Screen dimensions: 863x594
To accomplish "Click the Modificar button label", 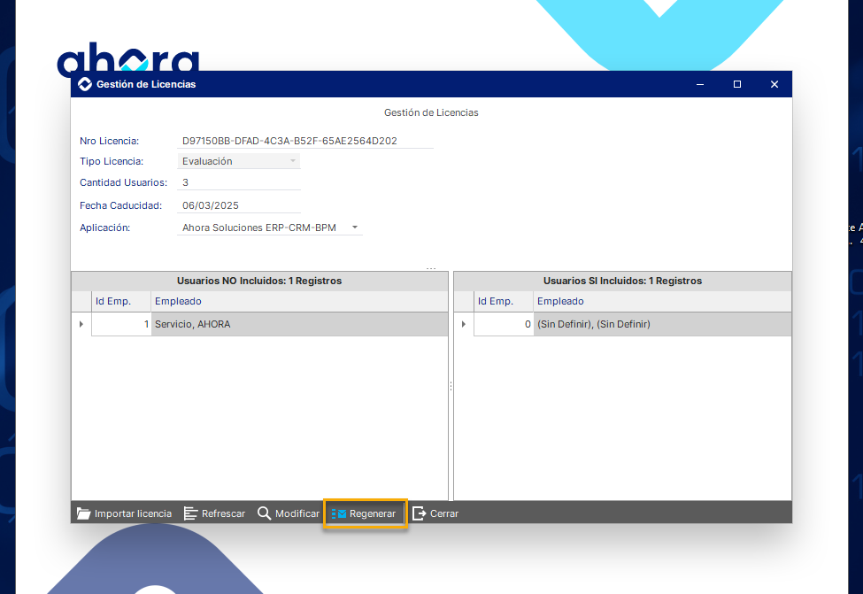I will (x=297, y=513).
